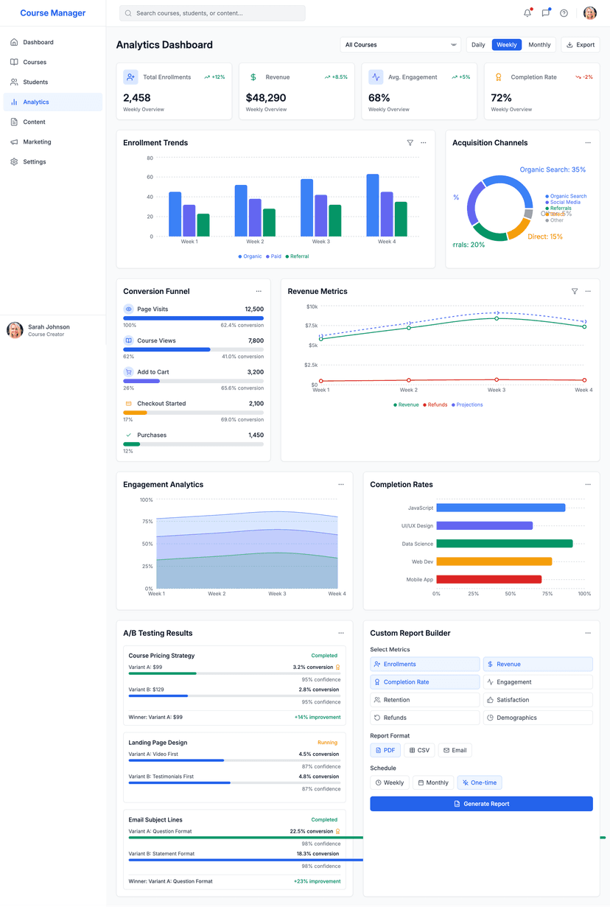
Task: Click the filter icon on Enrollment Trends
Action: (x=410, y=143)
